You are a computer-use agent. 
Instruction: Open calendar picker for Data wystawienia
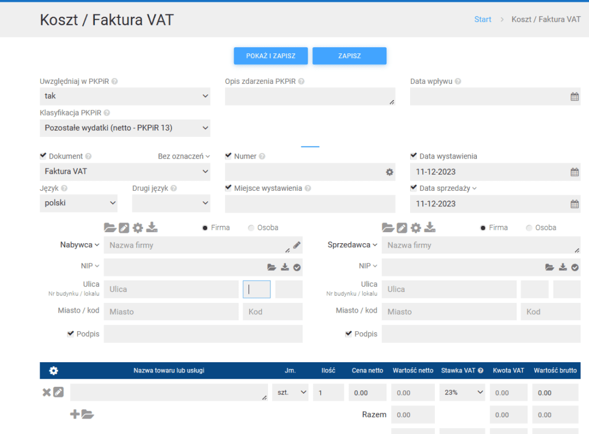[x=574, y=172]
